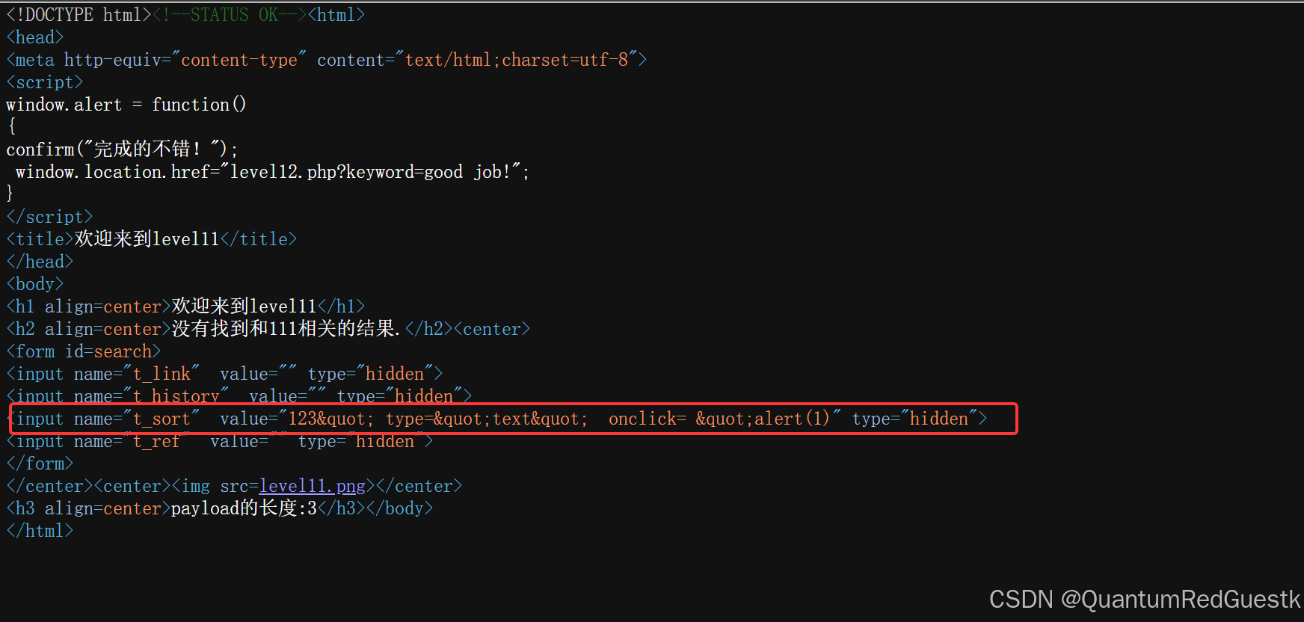Click the meta content-type line

[326, 60]
